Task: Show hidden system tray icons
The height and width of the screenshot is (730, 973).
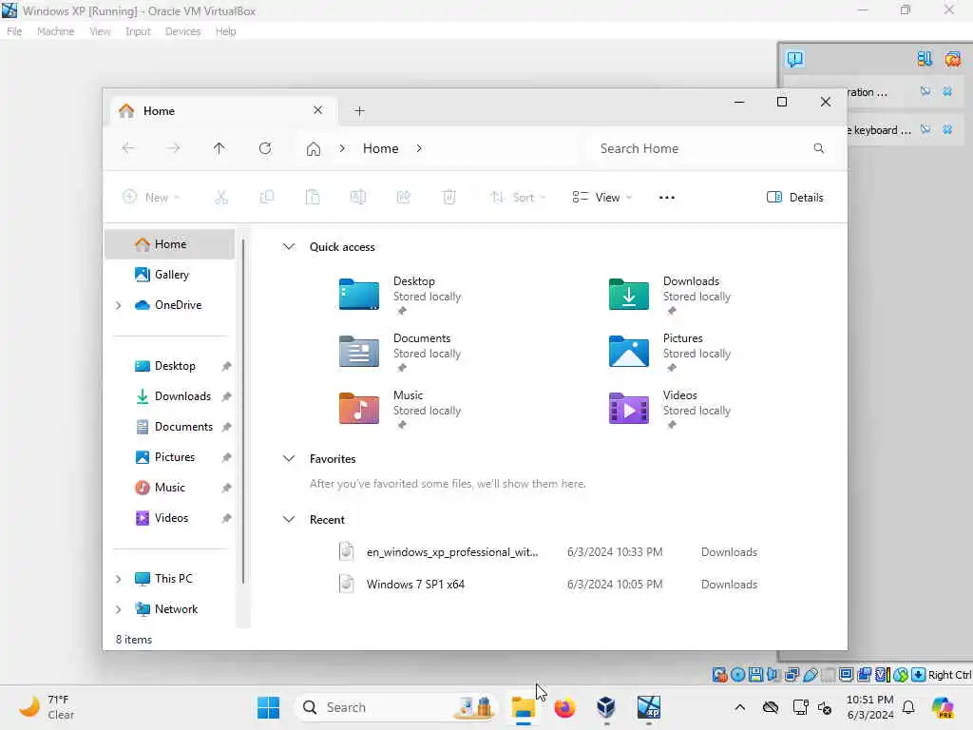Action: [739, 707]
